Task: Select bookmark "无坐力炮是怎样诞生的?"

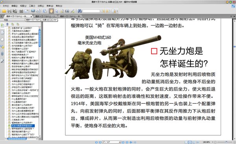Action: click(23, 125)
